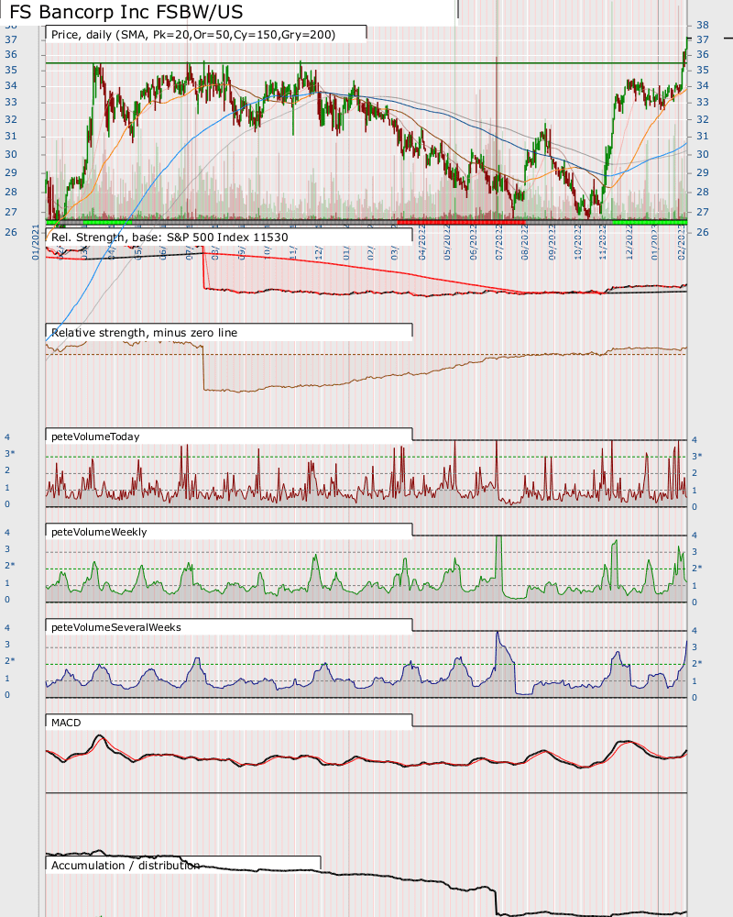Click price value 28 on the left axis
This screenshot has width=733, height=917.
(x=10, y=192)
